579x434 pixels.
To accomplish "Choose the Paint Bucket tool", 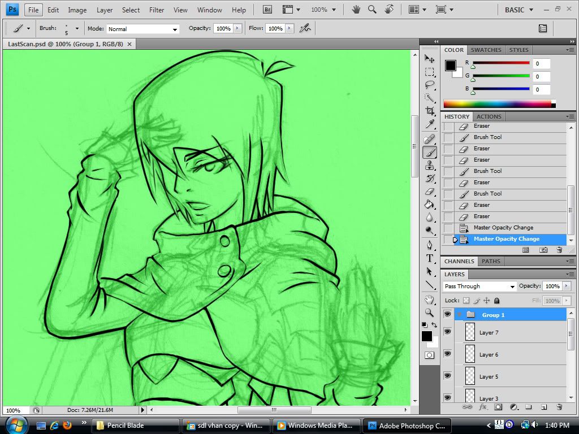I will click(x=430, y=205).
